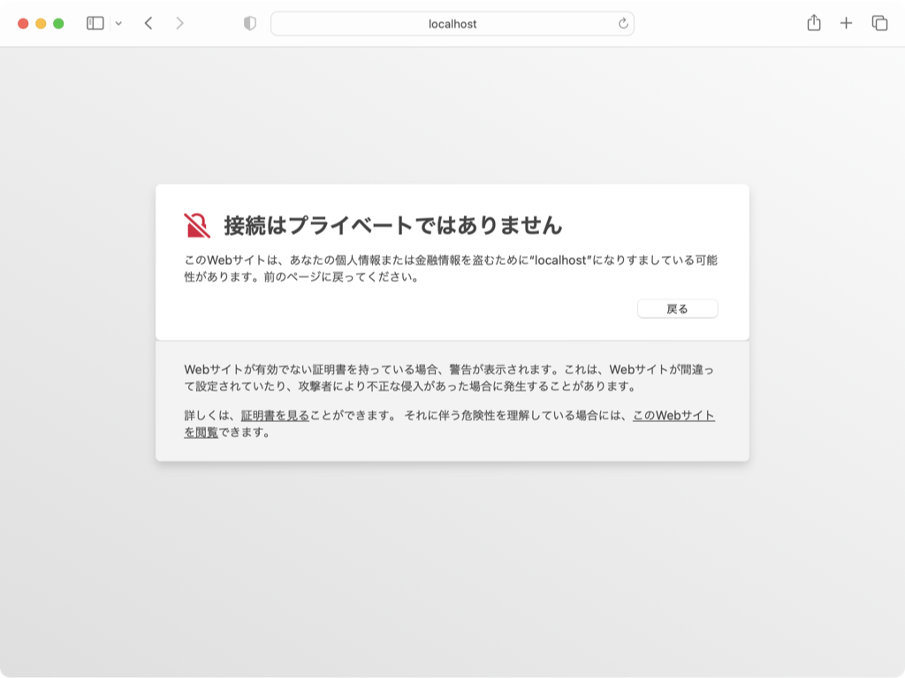Go forward with the toolbar forward arrow
The width and height of the screenshot is (905, 678).
pyautogui.click(x=179, y=23)
